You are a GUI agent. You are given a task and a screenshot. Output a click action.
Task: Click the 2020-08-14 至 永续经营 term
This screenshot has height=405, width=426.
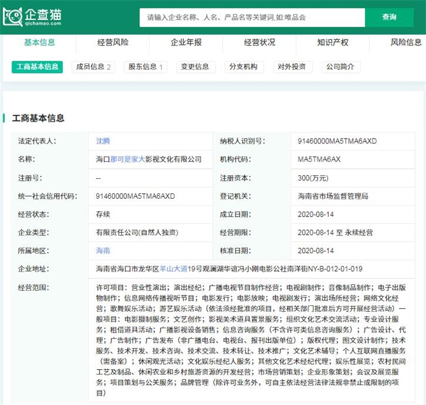click(x=335, y=232)
